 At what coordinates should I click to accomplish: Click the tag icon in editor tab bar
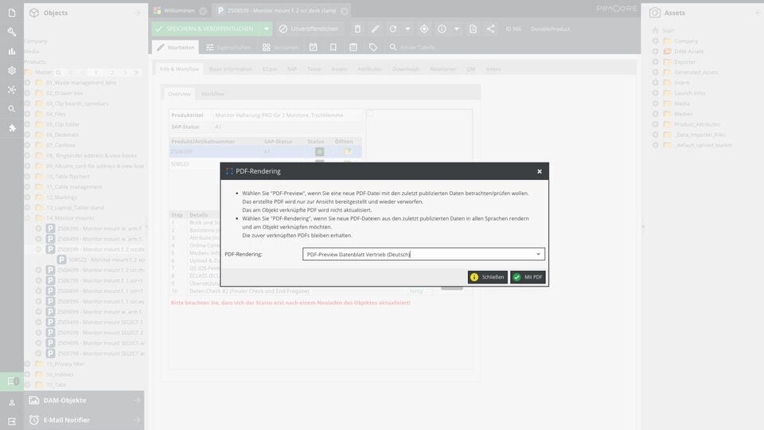(373, 47)
